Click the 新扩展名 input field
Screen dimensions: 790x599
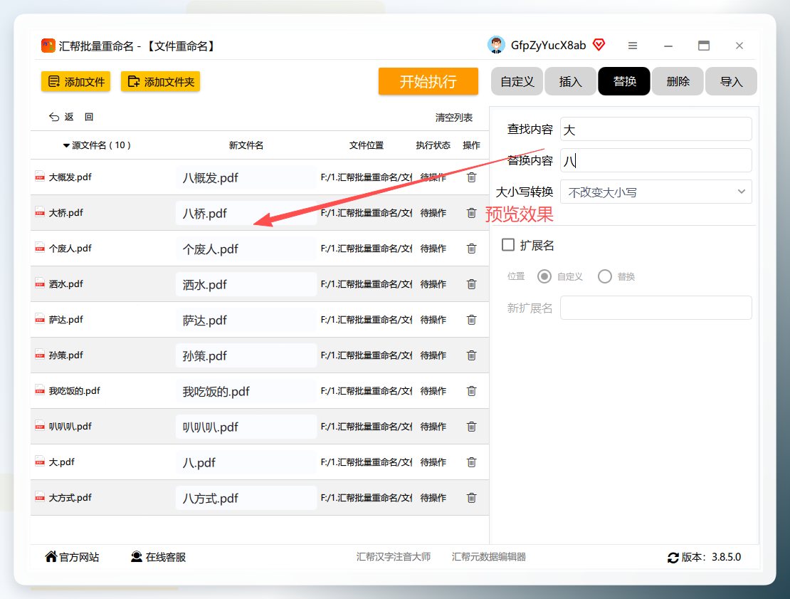coord(656,308)
